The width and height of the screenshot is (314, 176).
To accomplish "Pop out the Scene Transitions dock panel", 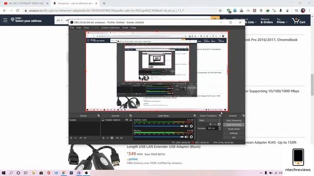I will (220, 116).
